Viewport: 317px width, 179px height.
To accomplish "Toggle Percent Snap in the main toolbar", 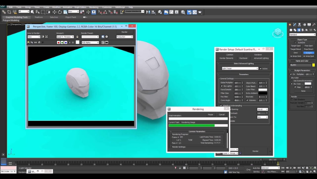I will [x=111, y=12].
